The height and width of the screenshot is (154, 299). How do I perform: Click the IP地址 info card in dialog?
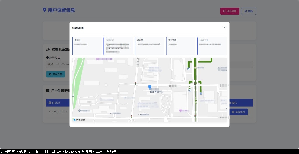click(87, 46)
